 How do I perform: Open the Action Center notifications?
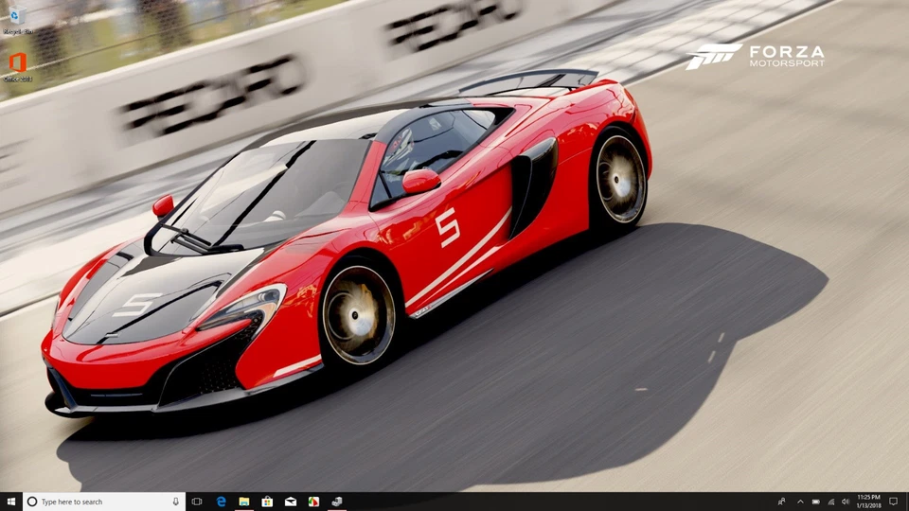coord(893,502)
